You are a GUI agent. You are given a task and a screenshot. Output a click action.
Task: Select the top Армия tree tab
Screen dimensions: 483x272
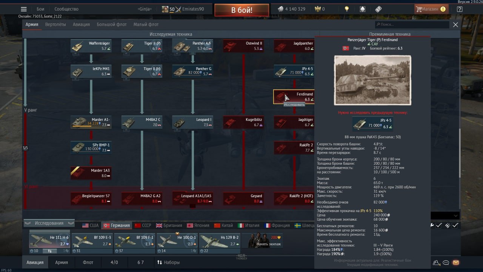coord(32,25)
